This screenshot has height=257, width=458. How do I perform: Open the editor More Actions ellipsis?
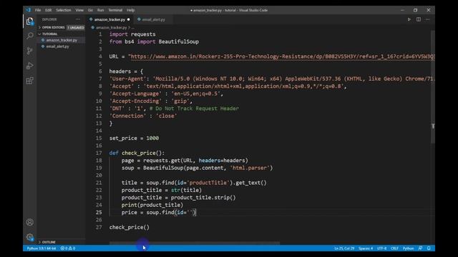tap(428, 19)
